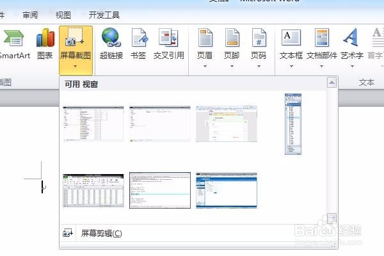Open the 开发工具 ribbon tab
Screen dimensions: 384x256
tap(104, 15)
